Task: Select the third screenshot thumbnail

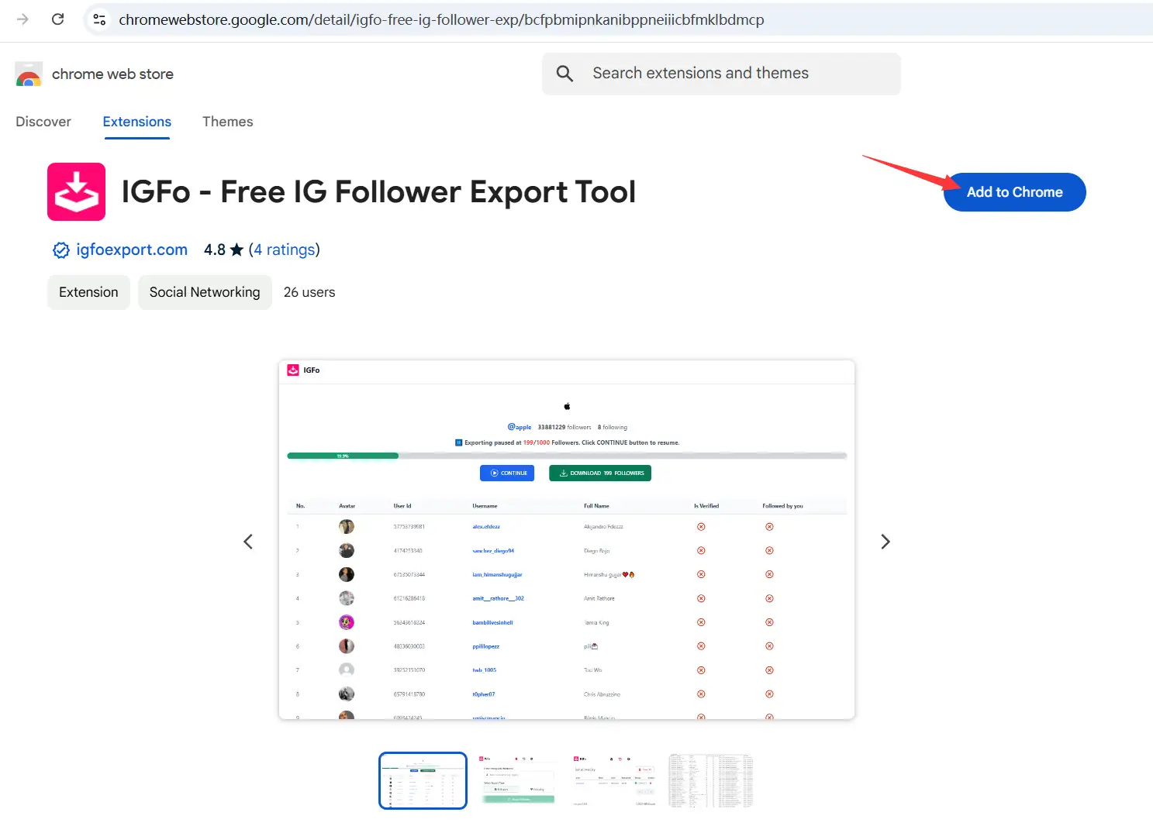Action: (615, 780)
